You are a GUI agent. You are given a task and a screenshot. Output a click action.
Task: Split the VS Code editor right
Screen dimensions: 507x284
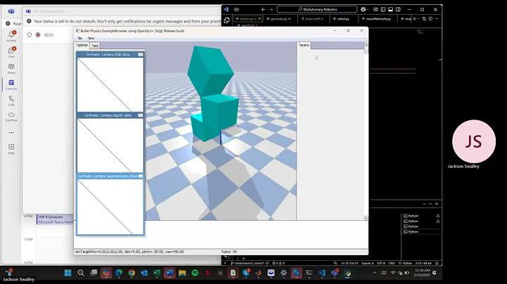click(x=430, y=19)
